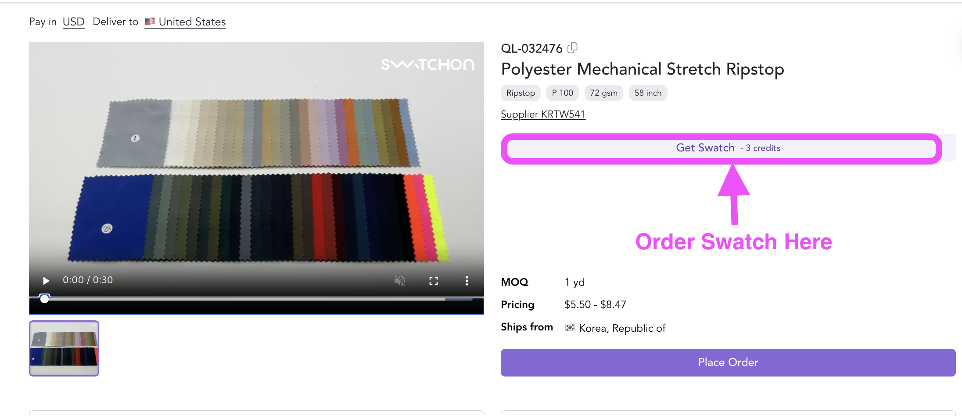Click the US flag icon

[x=150, y=21]
